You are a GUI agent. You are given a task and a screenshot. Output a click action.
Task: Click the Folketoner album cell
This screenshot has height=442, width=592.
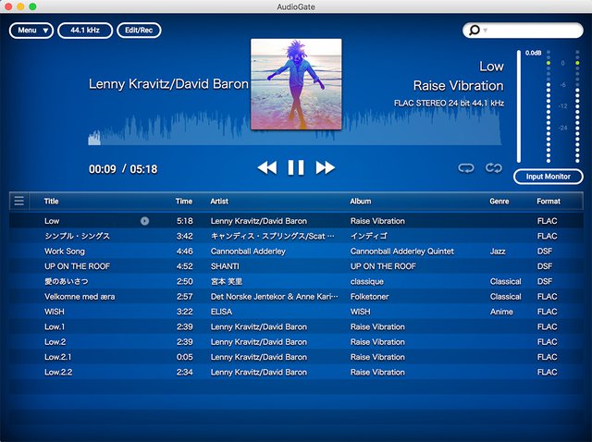(x=370, y=297)
